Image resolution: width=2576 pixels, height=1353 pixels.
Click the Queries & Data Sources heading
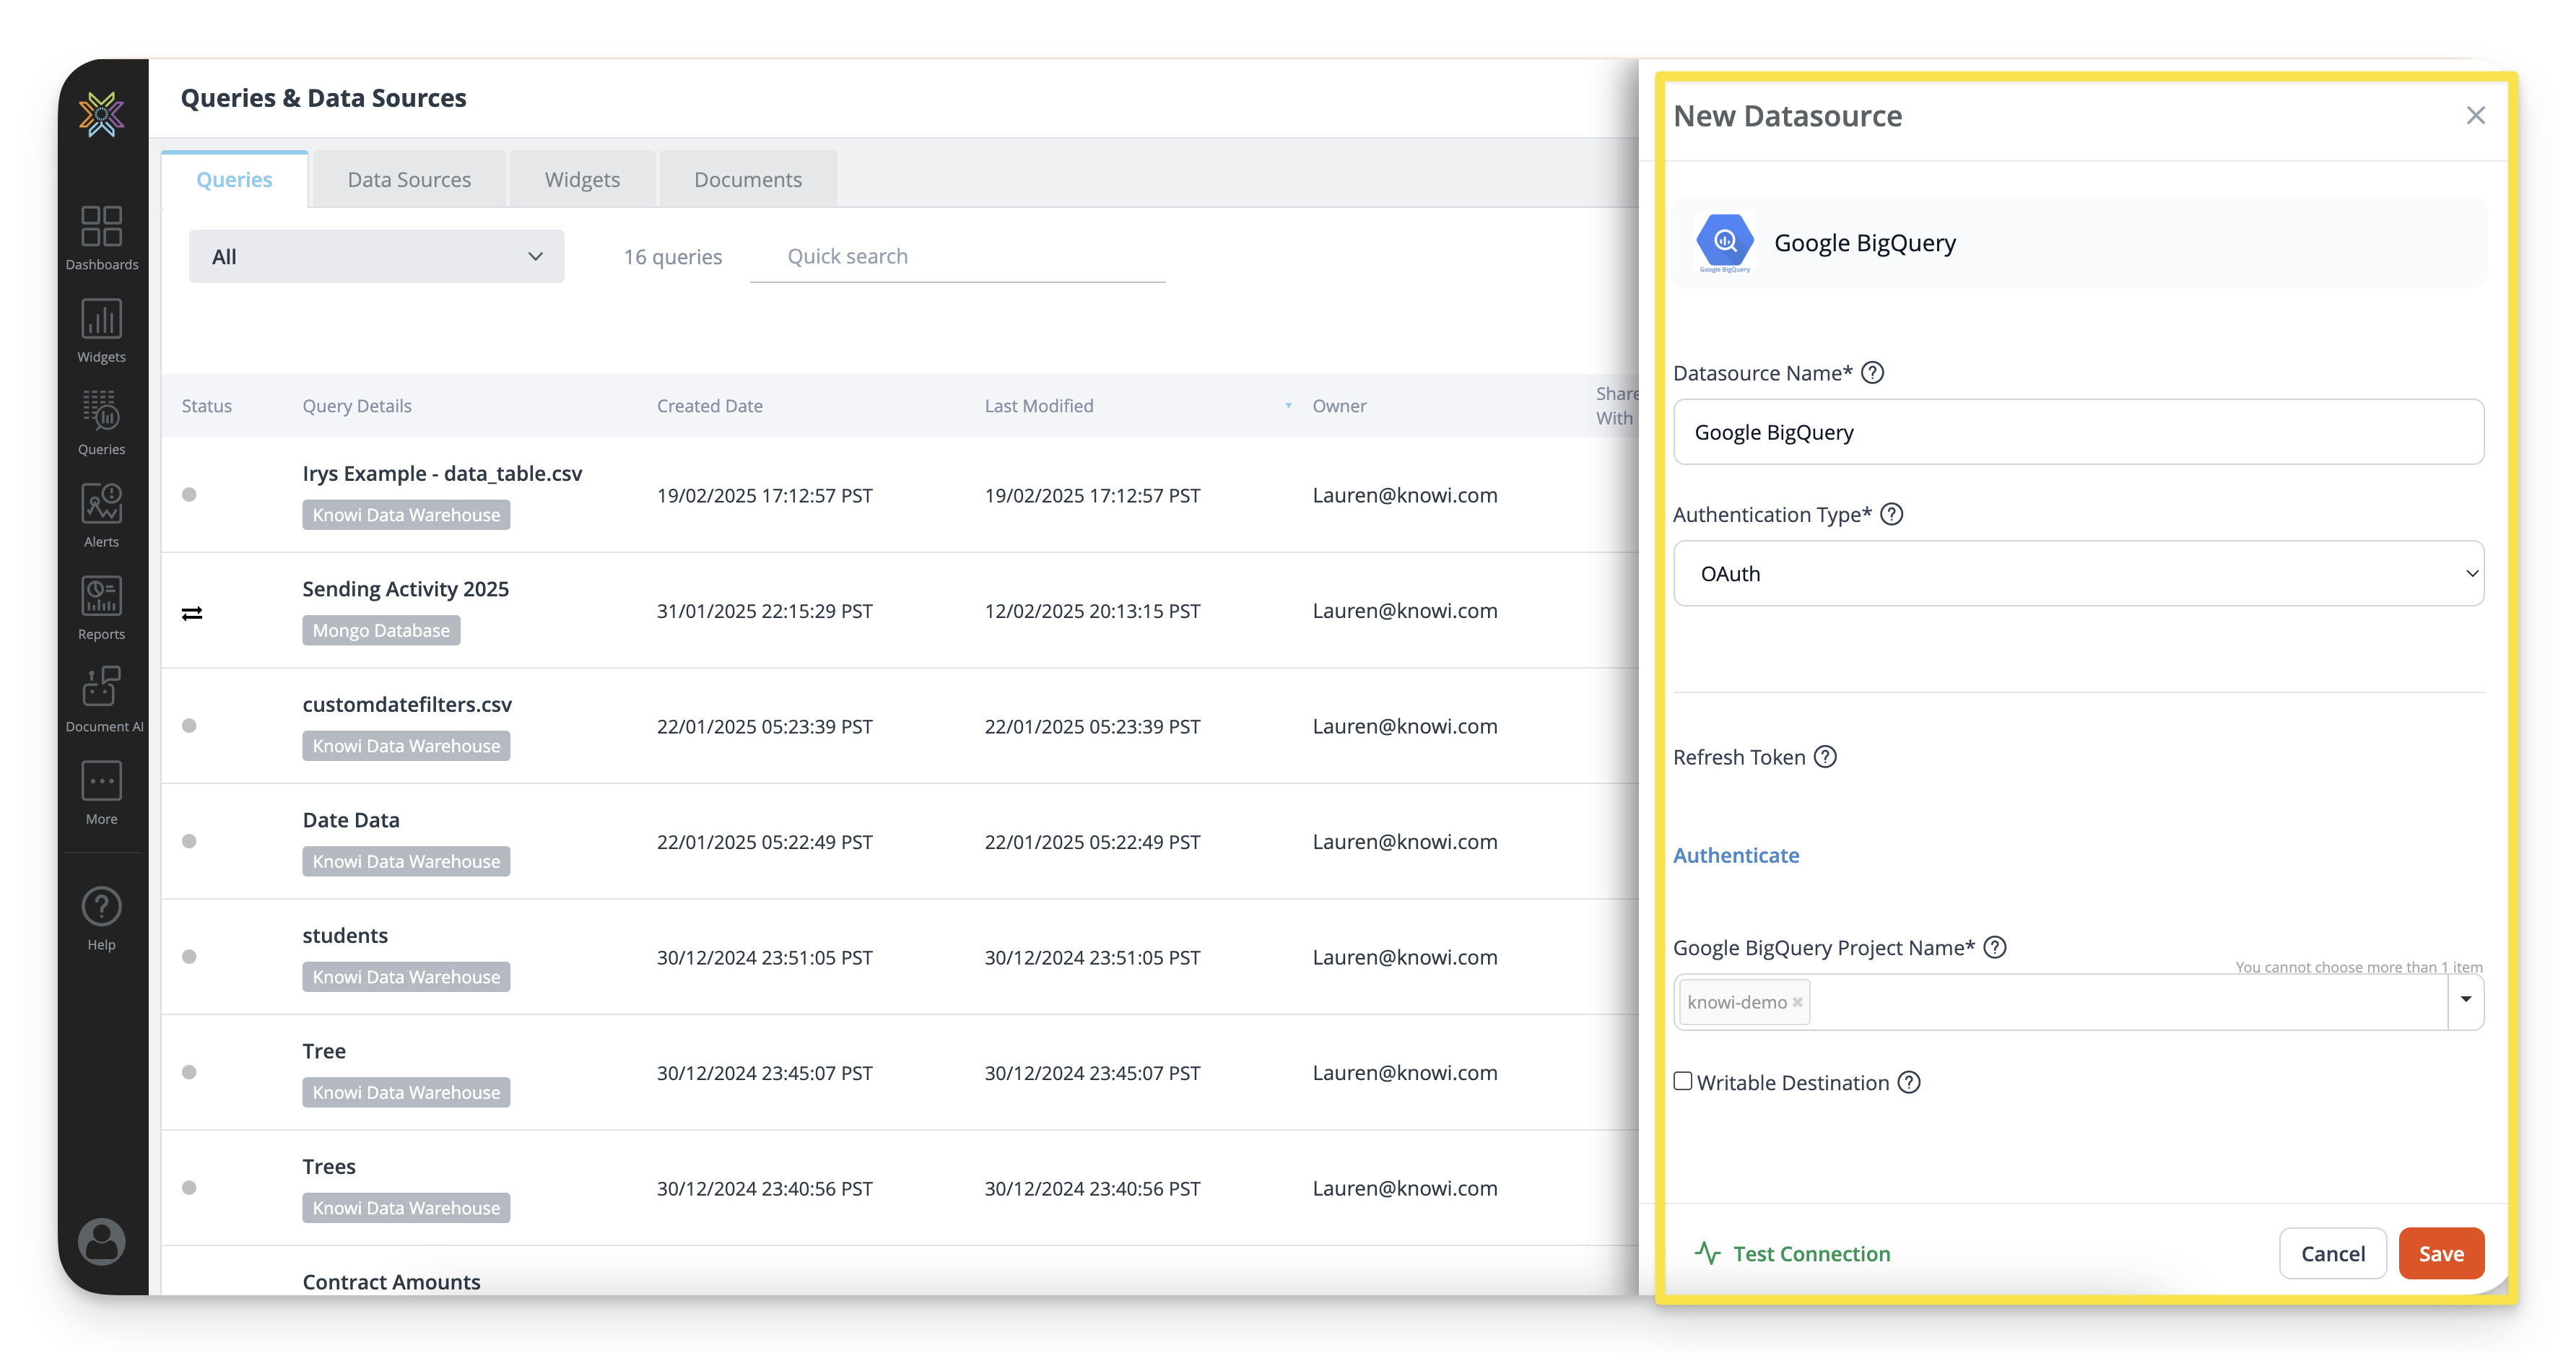coord(323,98)
